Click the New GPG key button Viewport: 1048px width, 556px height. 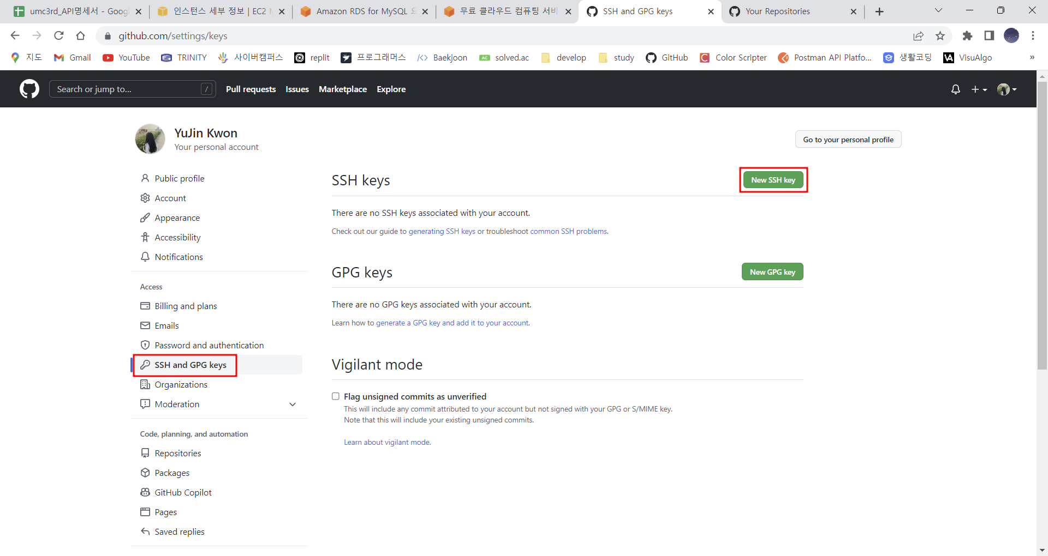pyautogui.click(x=772, y=271)
